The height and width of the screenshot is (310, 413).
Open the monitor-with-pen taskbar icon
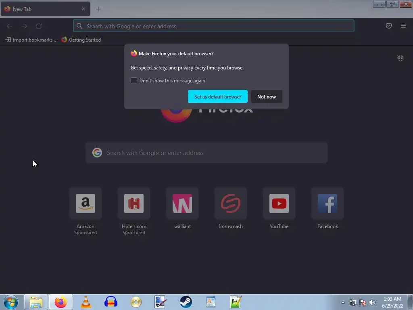pos(160,302)
